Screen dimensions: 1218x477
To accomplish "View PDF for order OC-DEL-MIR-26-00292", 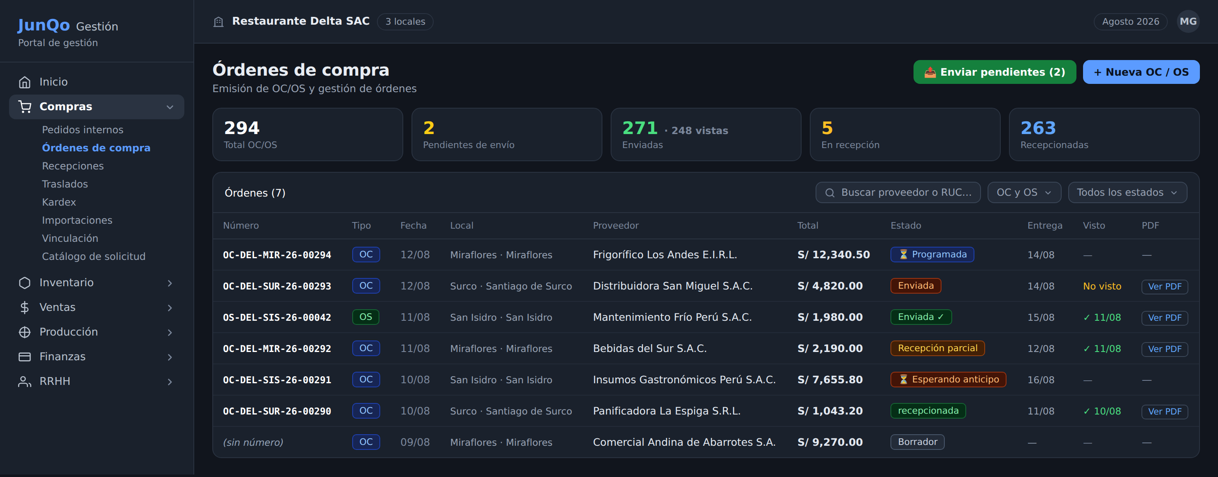I will tap(1165, 349).
